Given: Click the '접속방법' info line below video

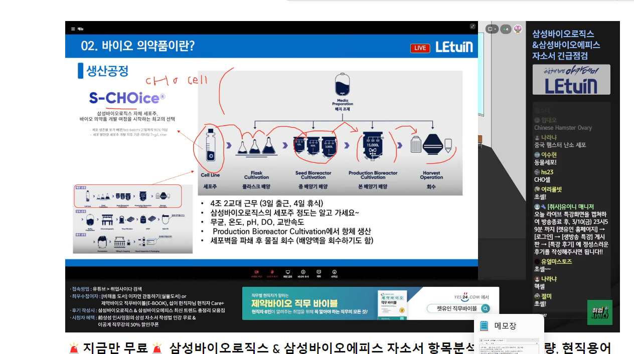Looking at the screenshot, I should [x=106, y=289].
